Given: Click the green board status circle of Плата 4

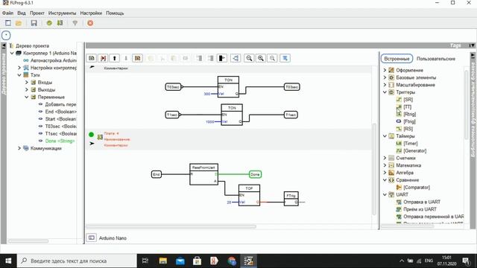Looking at the screenshot, I should [91, 134].
